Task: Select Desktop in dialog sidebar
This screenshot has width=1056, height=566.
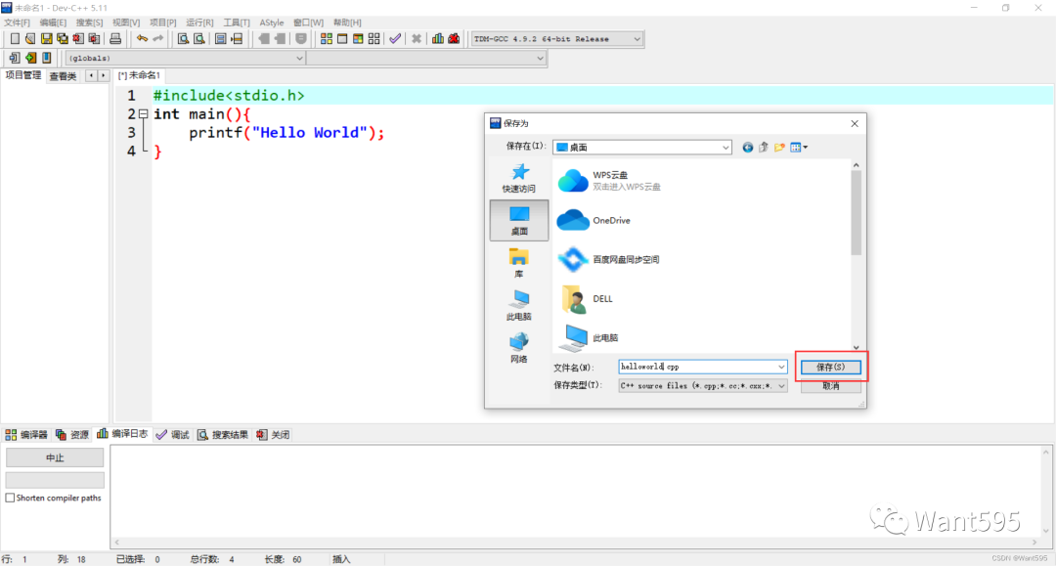Action: pyautogui.click(x=519, y=221)
